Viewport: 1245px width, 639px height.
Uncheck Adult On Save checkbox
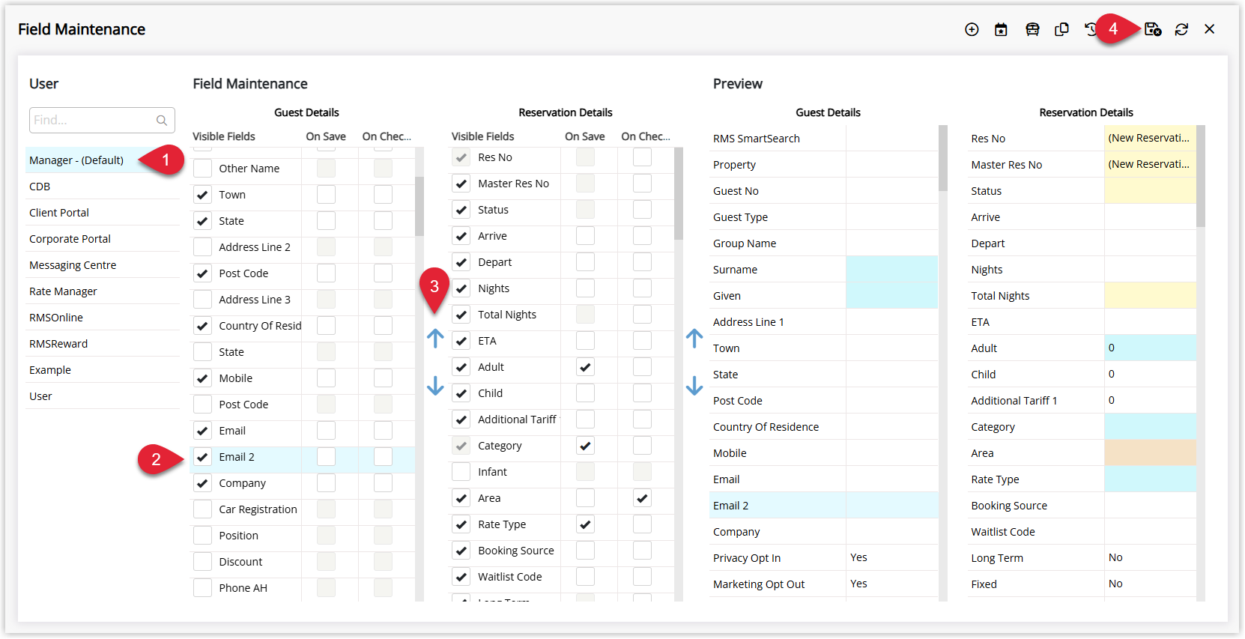(585, 367)
